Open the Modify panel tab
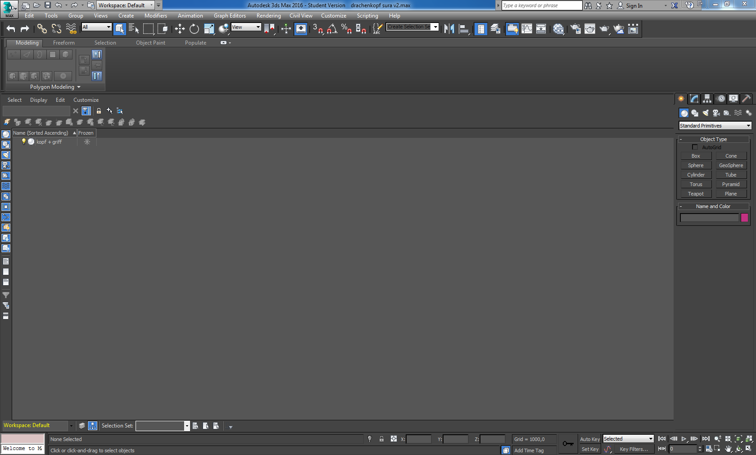 [694, 99]
